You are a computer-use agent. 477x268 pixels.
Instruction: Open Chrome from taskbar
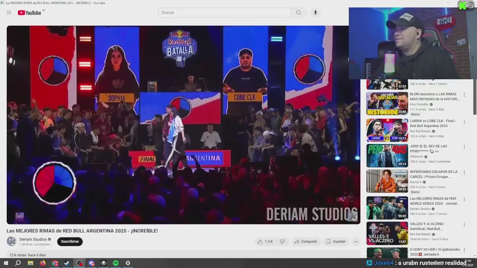pos(55,263)
